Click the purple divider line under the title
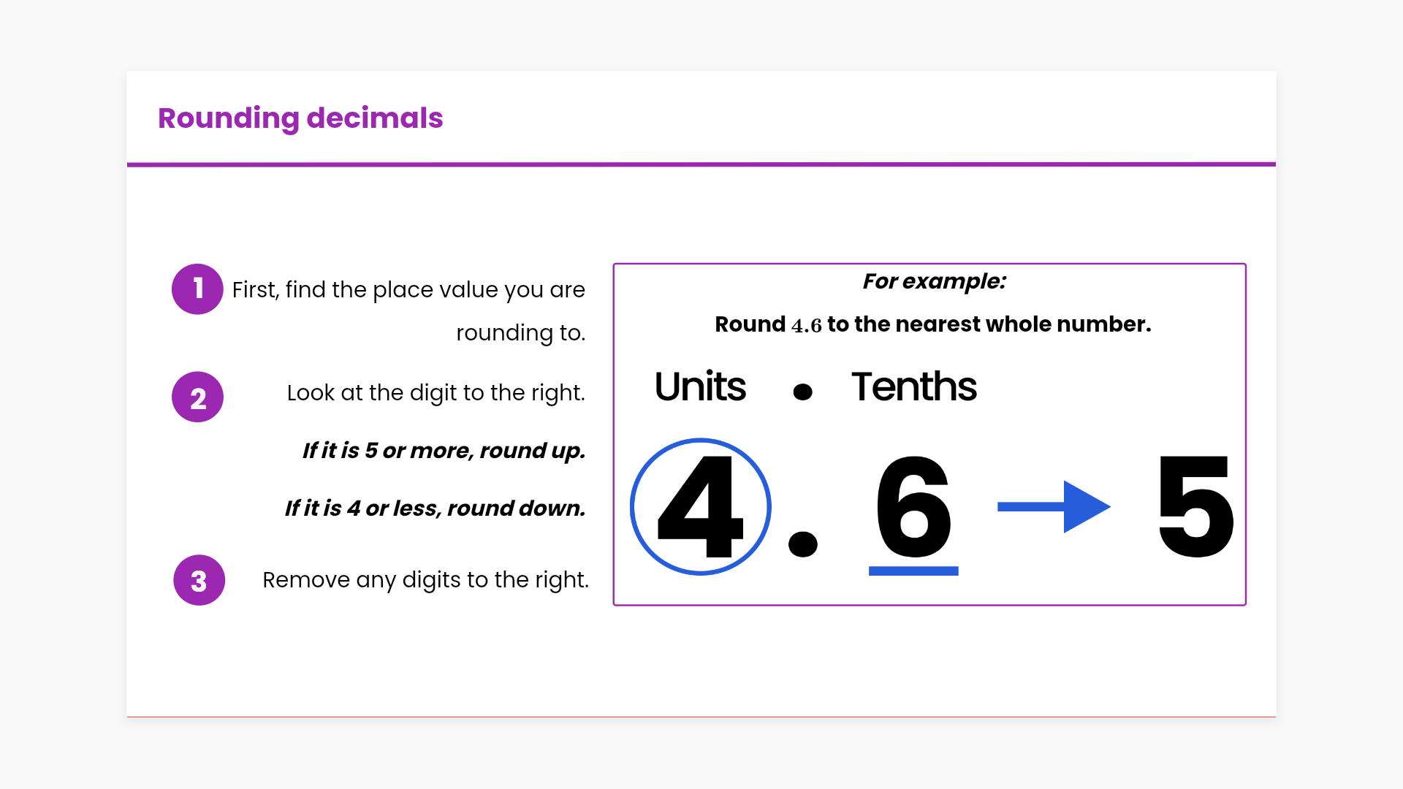The image size is (1403, 789). 701,164
